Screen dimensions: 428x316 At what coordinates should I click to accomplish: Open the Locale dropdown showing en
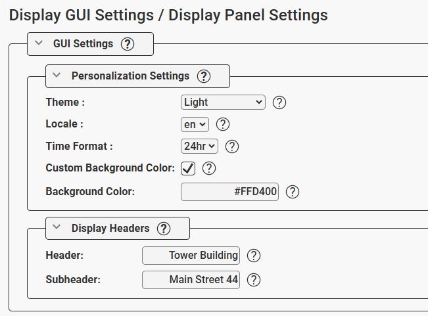pyautogui.click(x=195, y=124)
